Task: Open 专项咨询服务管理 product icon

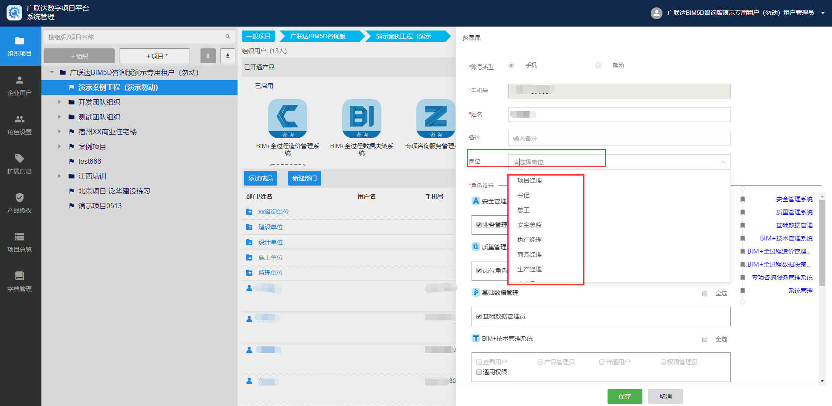Action: click(436, 118)
